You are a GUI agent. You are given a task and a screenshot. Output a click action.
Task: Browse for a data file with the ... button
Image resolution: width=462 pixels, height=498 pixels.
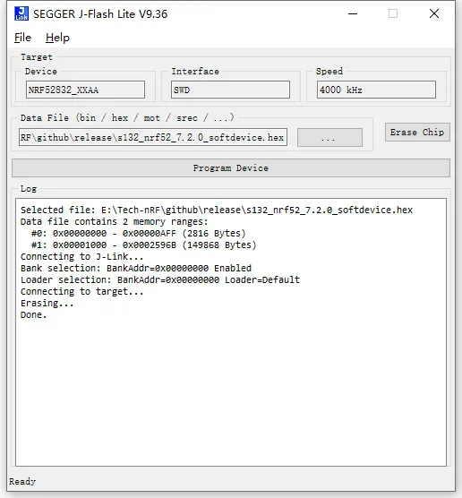(329, 138)
